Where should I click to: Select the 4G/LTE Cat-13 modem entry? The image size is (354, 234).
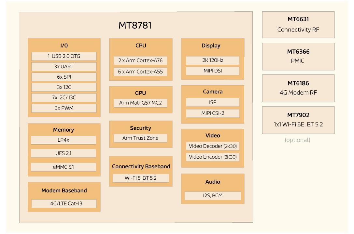[x=64, y=204]
